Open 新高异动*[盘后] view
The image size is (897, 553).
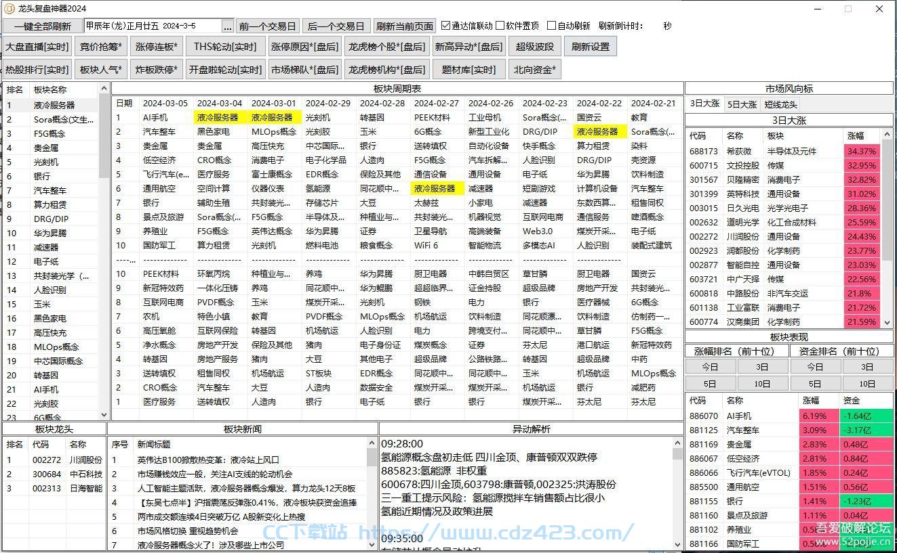point(469,47)
